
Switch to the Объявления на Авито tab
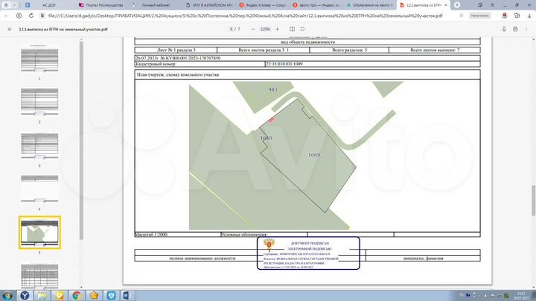(x=370, y=5)
